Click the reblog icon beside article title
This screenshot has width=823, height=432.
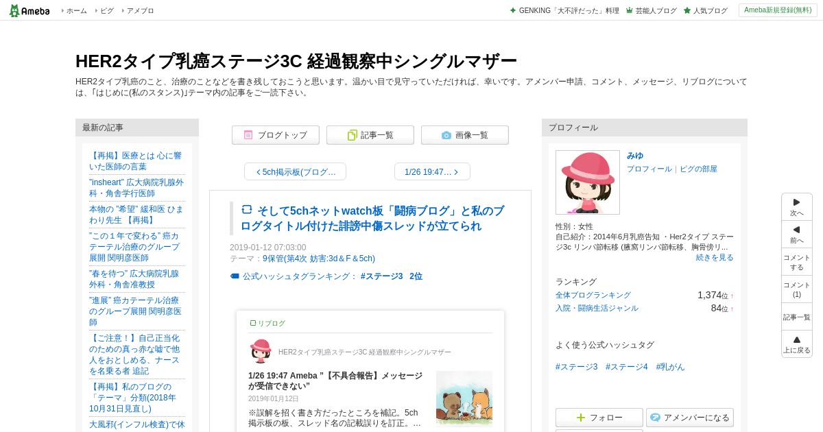(x=247, y=210)
